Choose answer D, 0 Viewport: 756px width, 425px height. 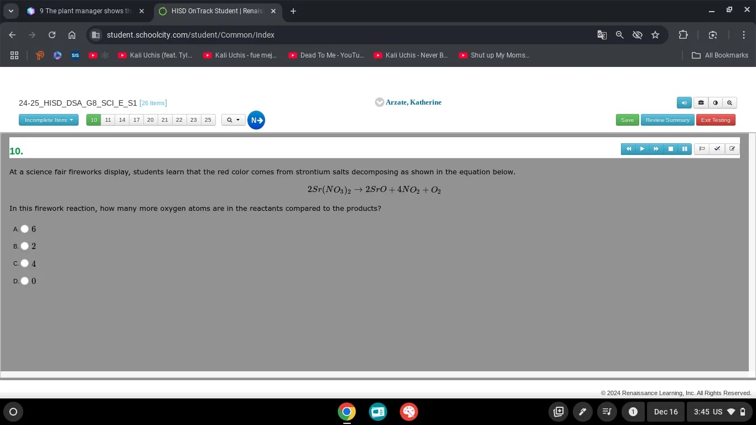click(25, 281)
